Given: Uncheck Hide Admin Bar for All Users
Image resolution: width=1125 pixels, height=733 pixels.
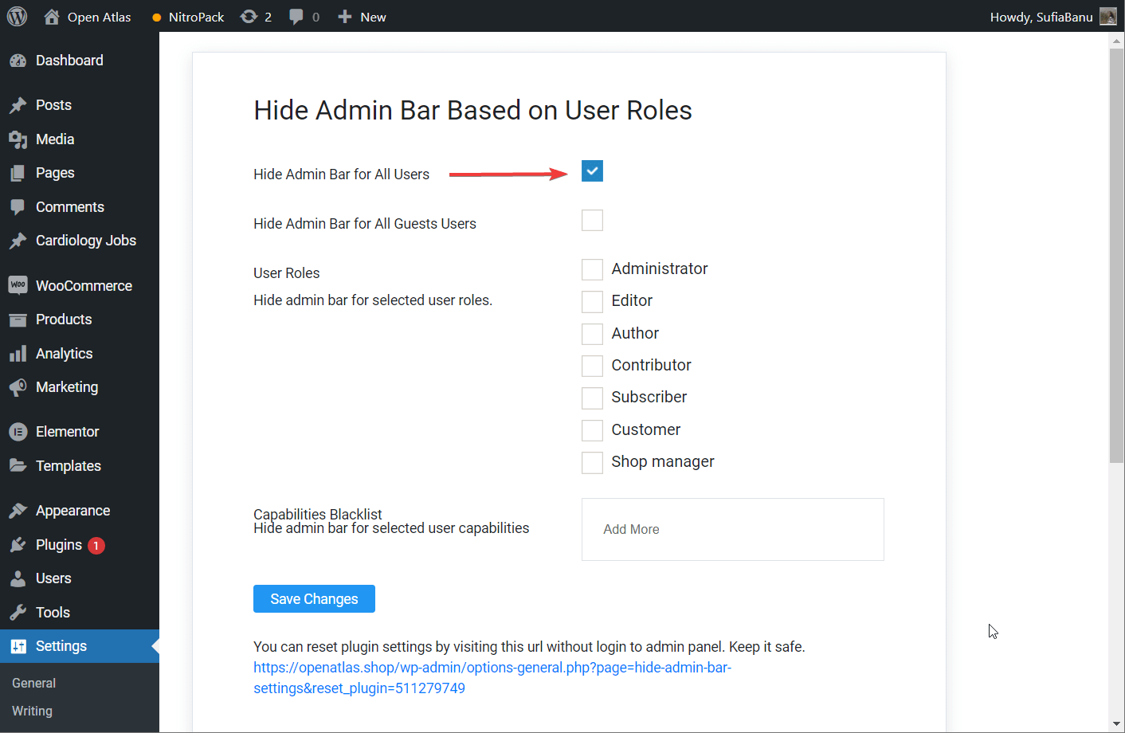Looking at the screenshot, I should 592,171.
